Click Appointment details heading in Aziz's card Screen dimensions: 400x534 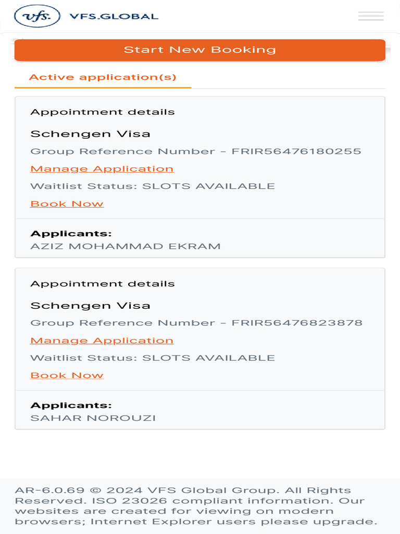coord(103,112)
